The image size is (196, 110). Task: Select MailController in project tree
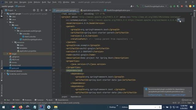point(30,37)
